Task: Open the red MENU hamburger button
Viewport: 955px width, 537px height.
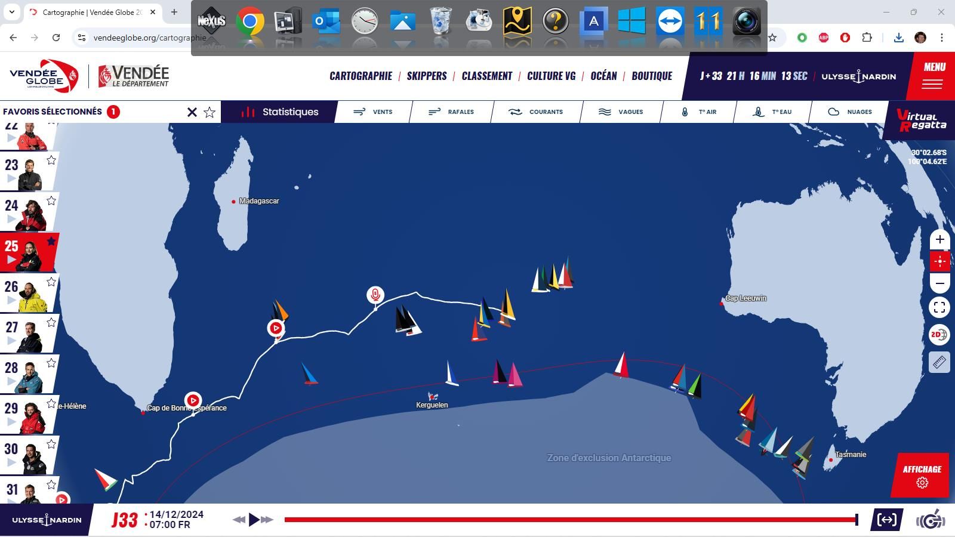Action: point(932,76)
